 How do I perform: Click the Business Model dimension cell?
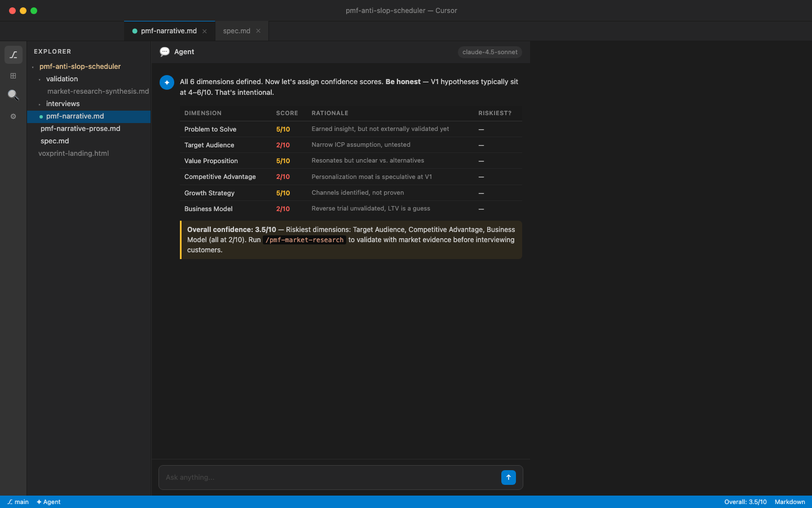208,209
